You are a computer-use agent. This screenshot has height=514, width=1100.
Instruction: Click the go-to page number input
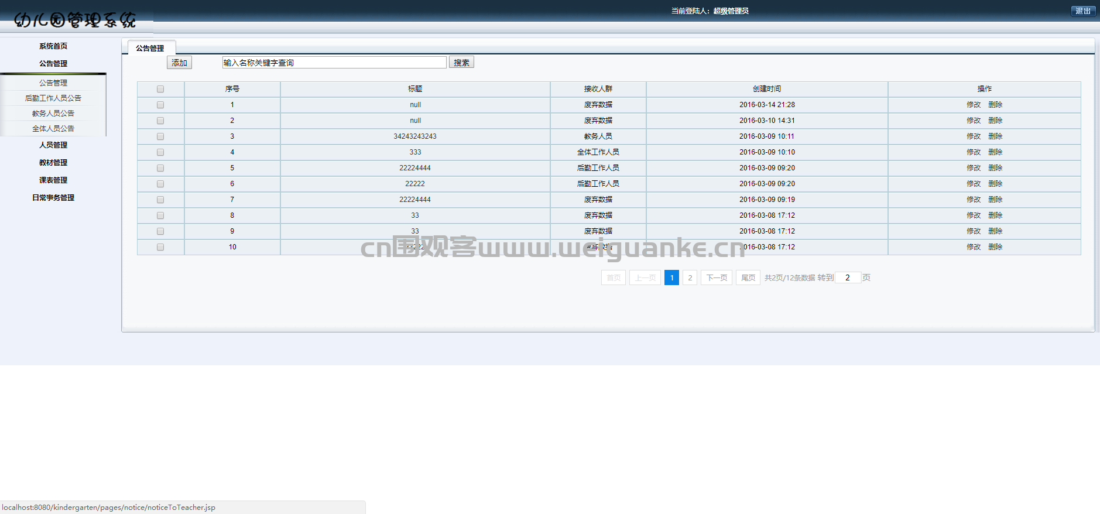click(x=848, y=277)
